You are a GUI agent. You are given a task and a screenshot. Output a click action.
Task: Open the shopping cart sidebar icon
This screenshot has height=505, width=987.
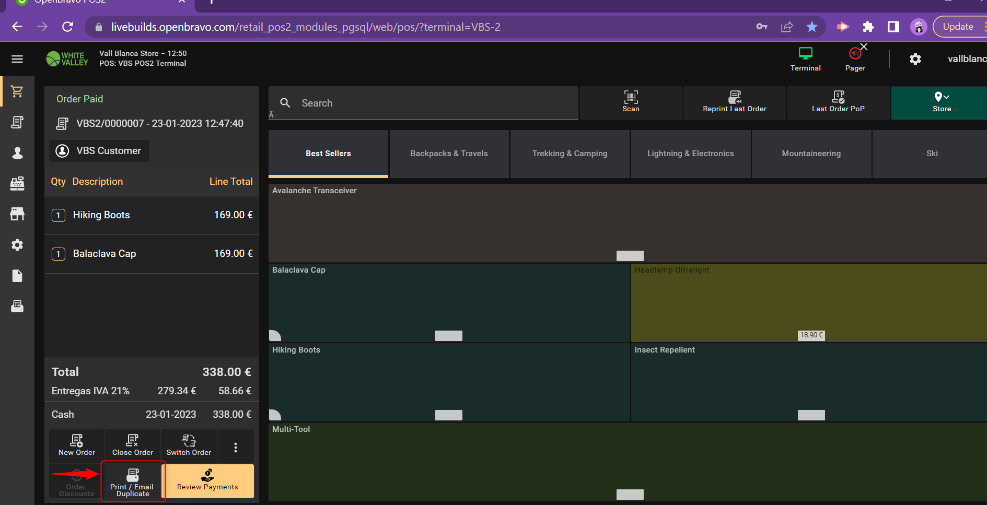17,91
